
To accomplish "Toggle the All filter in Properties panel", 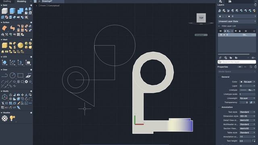I will [x=240, y=67].
